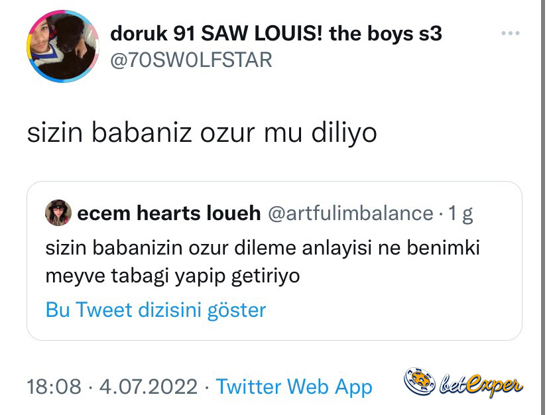Open the three-dot more options menu
The image size is (549, 415).
(x=510, y=33)
